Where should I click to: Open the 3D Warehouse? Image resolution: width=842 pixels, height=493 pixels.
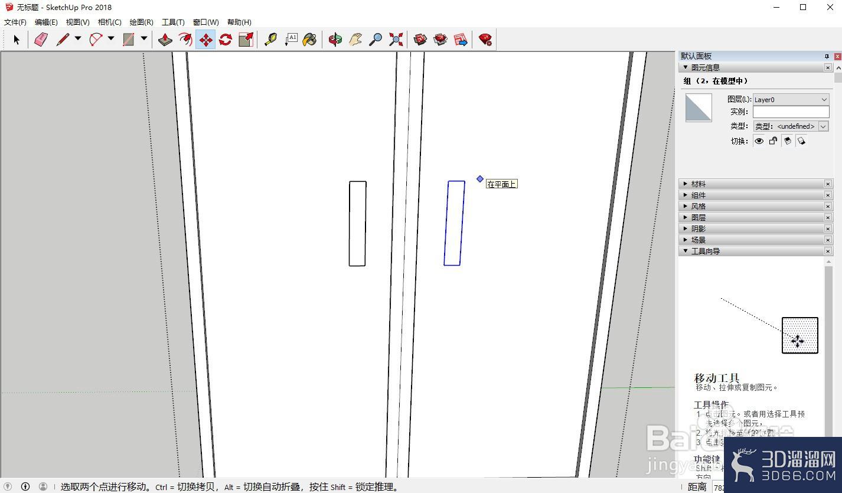coord(420,40)
